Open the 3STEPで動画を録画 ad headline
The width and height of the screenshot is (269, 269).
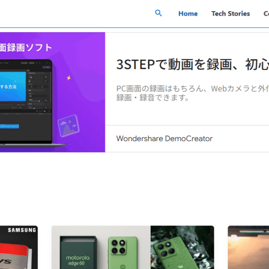(x=192, y=65)
